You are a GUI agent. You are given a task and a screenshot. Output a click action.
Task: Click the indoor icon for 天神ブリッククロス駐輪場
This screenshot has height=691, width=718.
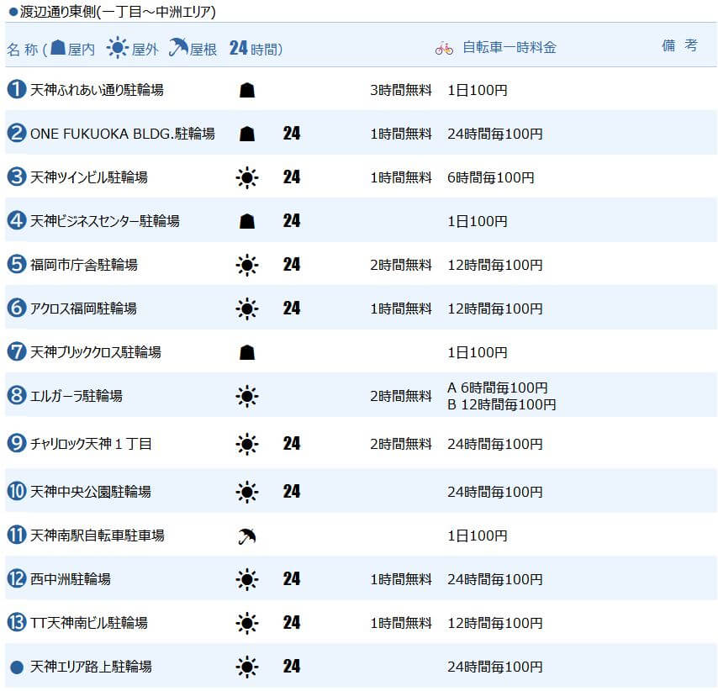pos(247,352)
